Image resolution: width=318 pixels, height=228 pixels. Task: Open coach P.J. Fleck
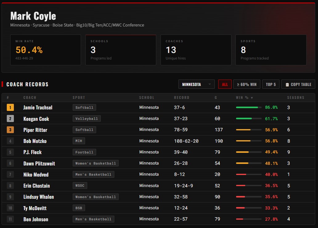(32, 152)
